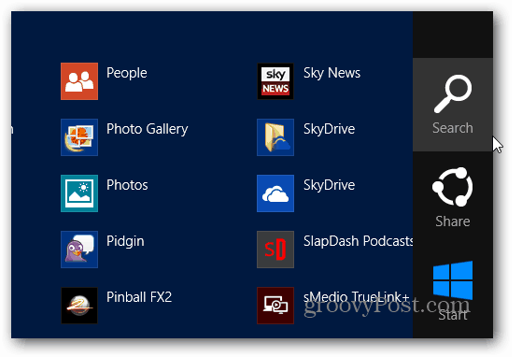Click "SkyDrive" label beside the cloud icon
The image size is (522, 357).
[330, 185]
